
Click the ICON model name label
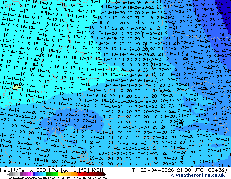[x=97, y=170]
